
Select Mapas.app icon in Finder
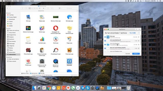point(42,17)
